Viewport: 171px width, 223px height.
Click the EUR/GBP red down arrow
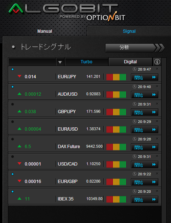coord(20,181)
